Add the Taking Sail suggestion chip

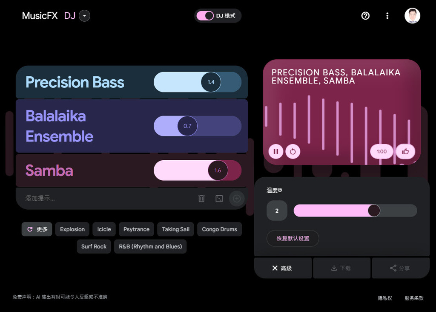click(x=176, y=229)
